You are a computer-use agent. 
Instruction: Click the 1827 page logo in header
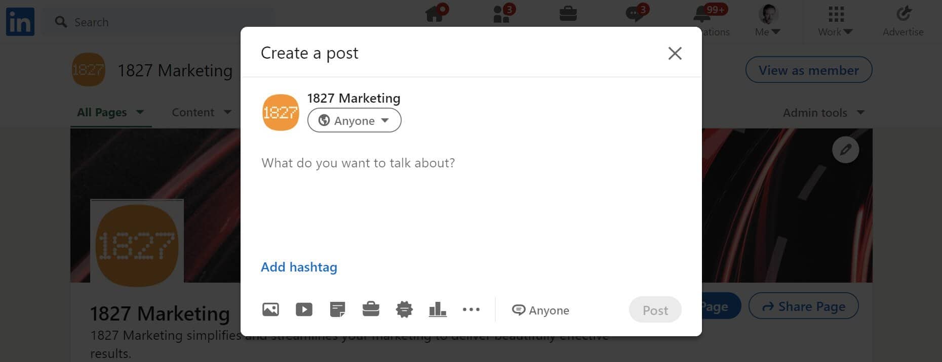pos(88,70)
